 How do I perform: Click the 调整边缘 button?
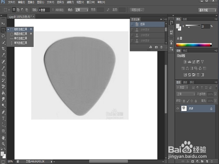[x=137, y=10]
